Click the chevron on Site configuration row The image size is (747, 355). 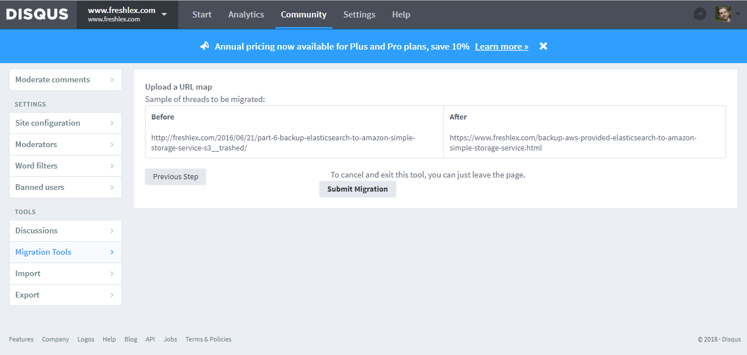click(x=112, y=123)
